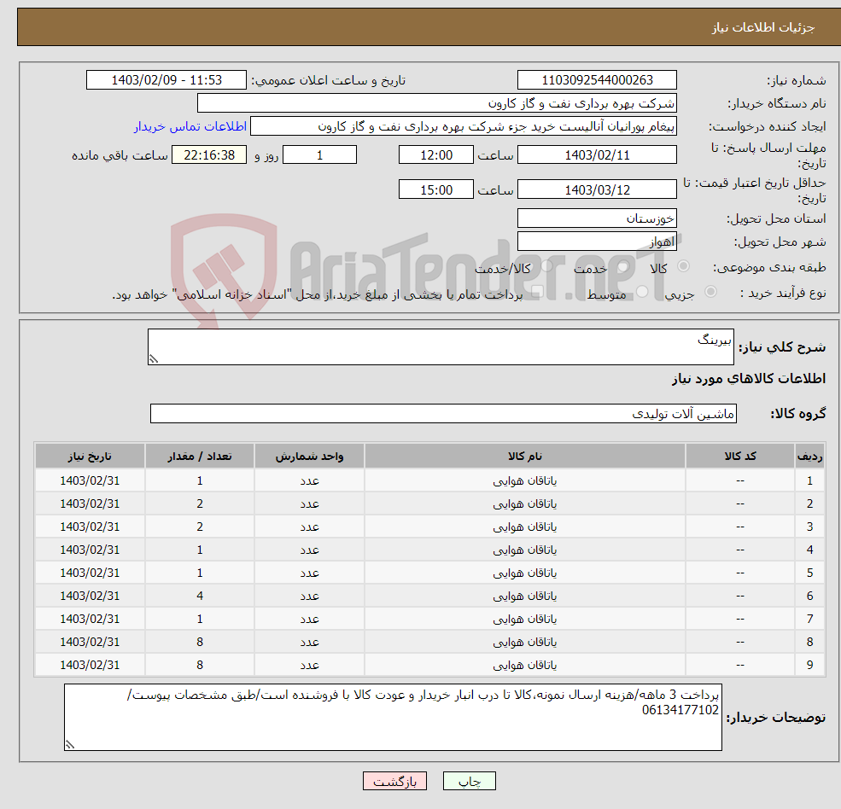Click the ردیف column header
Viewport: 841px width, 809px height.
(809, 457)
